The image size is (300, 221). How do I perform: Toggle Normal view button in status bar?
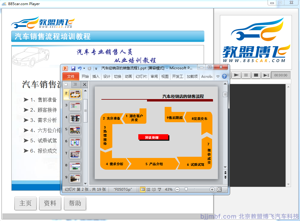[142, 189]
